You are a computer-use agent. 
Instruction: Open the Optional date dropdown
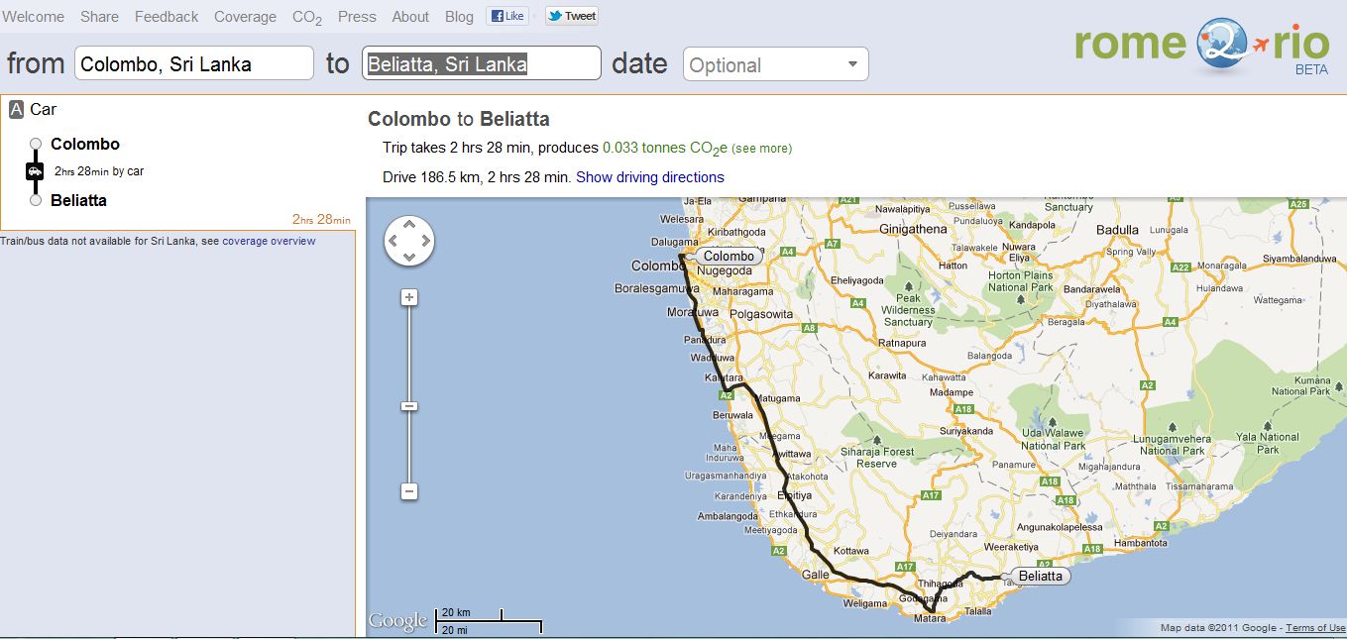pyautogui.click(x=775, y=63)
